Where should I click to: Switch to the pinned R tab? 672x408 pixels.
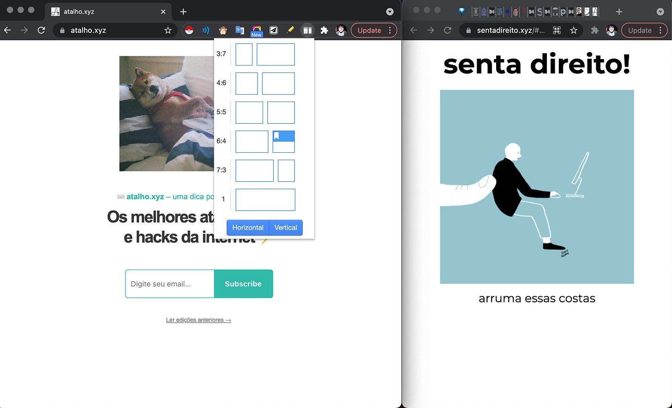pyautogui.click(x=476, y=12)
